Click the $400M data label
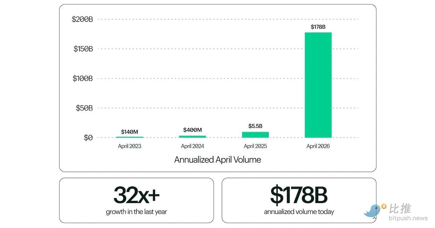 click(192, 130)
